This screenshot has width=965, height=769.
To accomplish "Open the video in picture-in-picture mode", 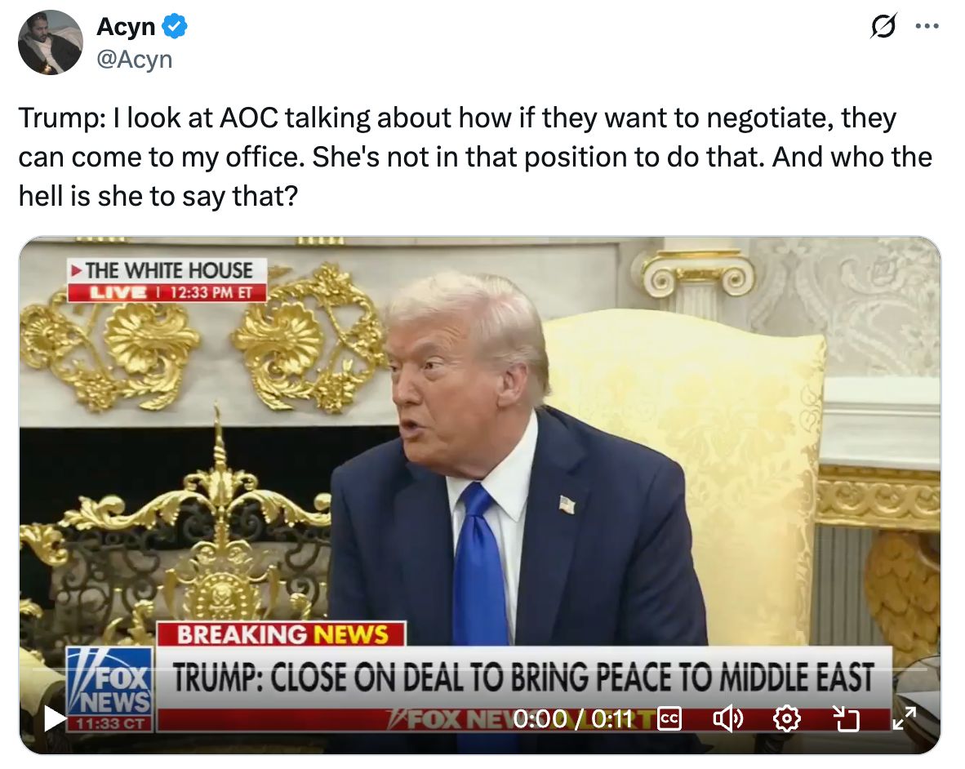I will coord(845,718).
